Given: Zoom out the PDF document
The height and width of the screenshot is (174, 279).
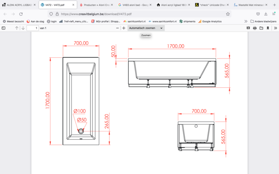Looking at the screenshot, I should pyautogui.click(x=117, y=28).
